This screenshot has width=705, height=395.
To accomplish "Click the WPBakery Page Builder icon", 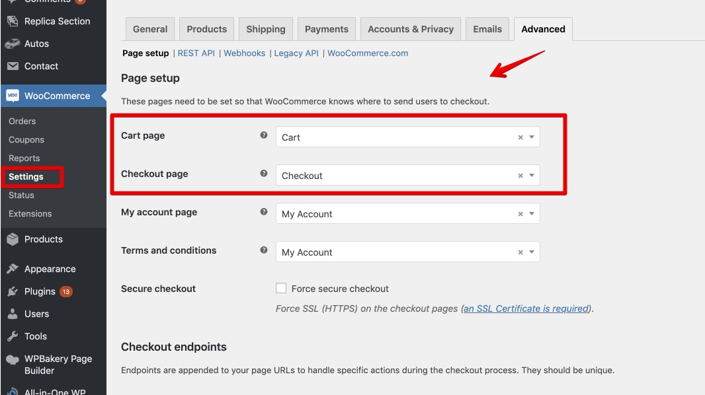I will coord(13,359).
